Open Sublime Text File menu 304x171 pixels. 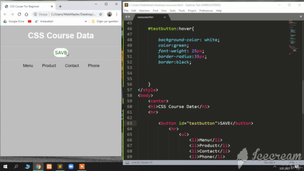pyautogui.click(x=126, y=10)
